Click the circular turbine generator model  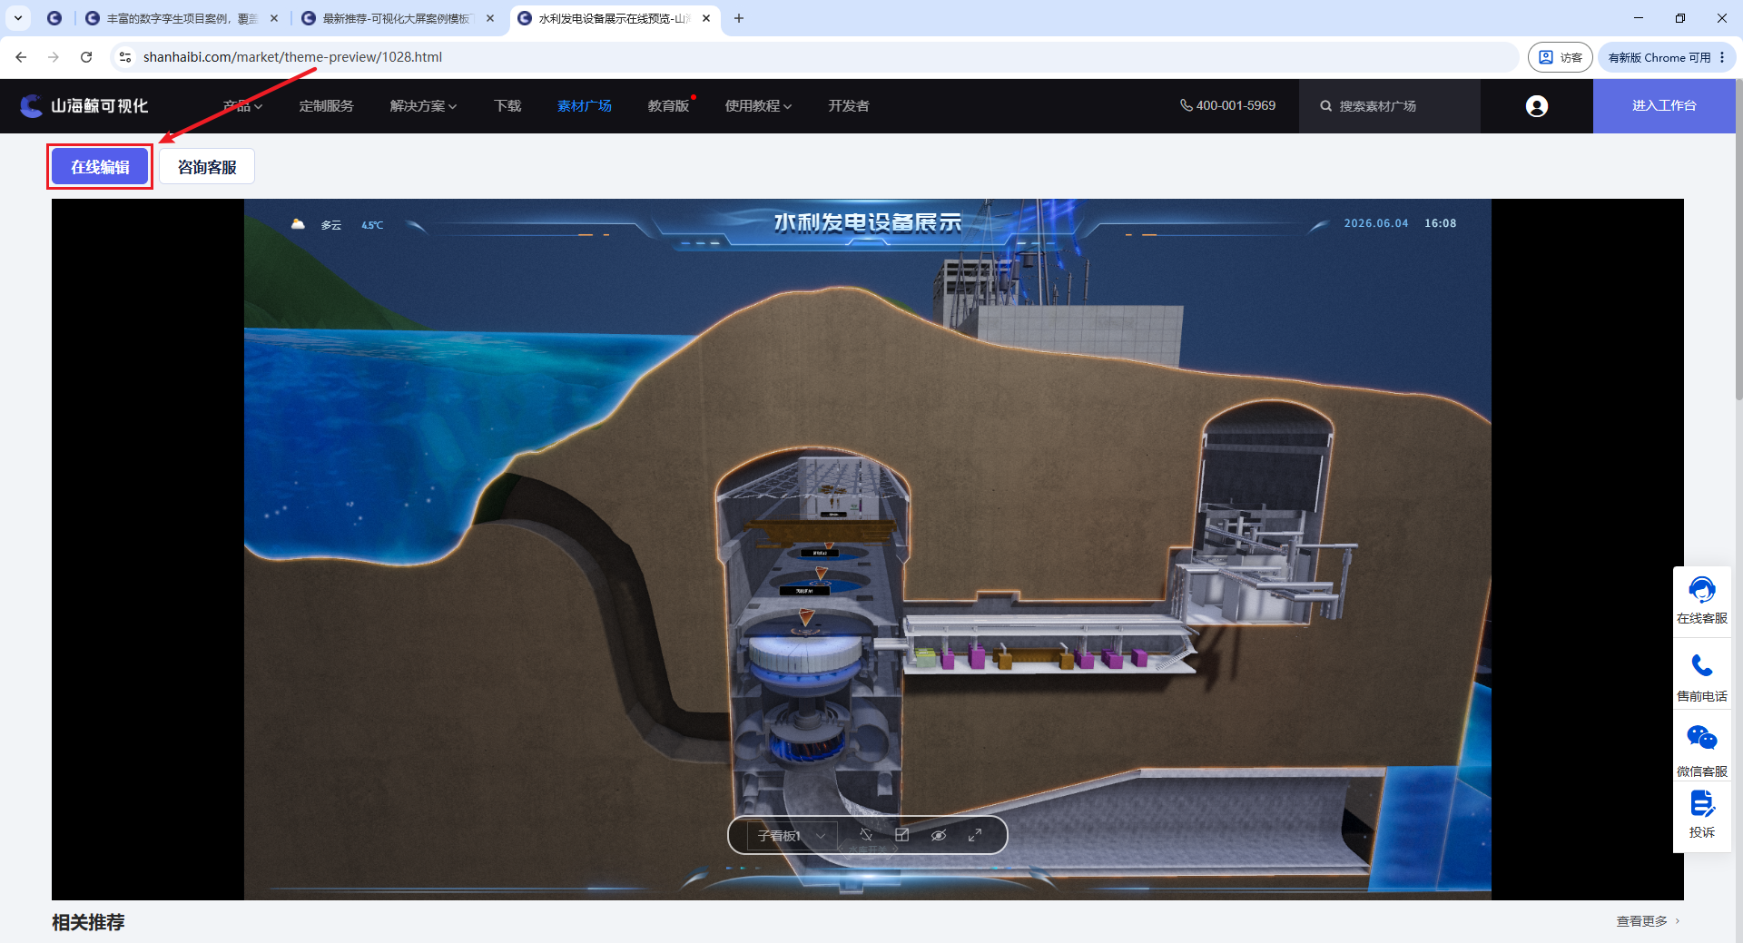(805, 660)
